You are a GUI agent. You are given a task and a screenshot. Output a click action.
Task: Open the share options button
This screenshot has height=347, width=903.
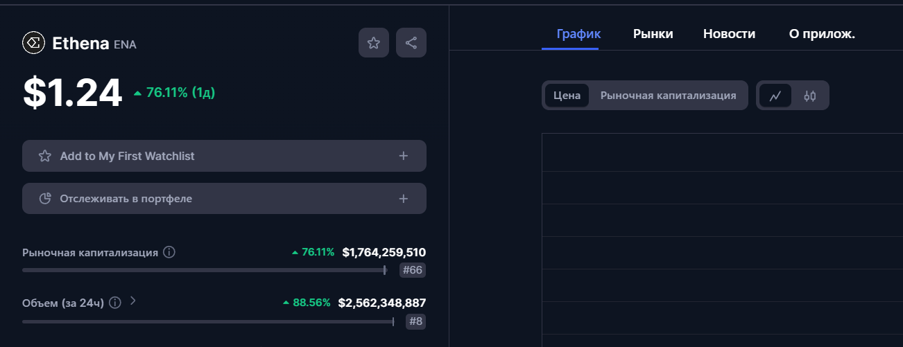click(411, 43)
